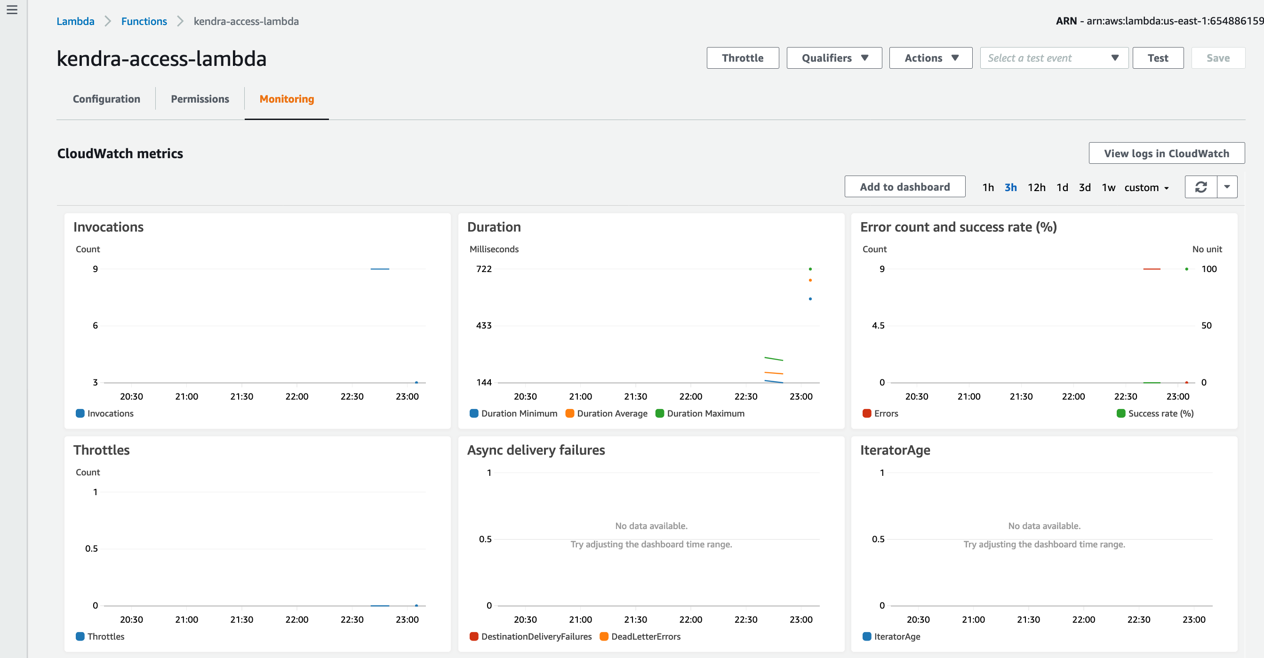Image resolution: width=1264 pixels, height=658 pixels.
Task: Click the red Errors line segment at 9
Action: pos(1152,269)
